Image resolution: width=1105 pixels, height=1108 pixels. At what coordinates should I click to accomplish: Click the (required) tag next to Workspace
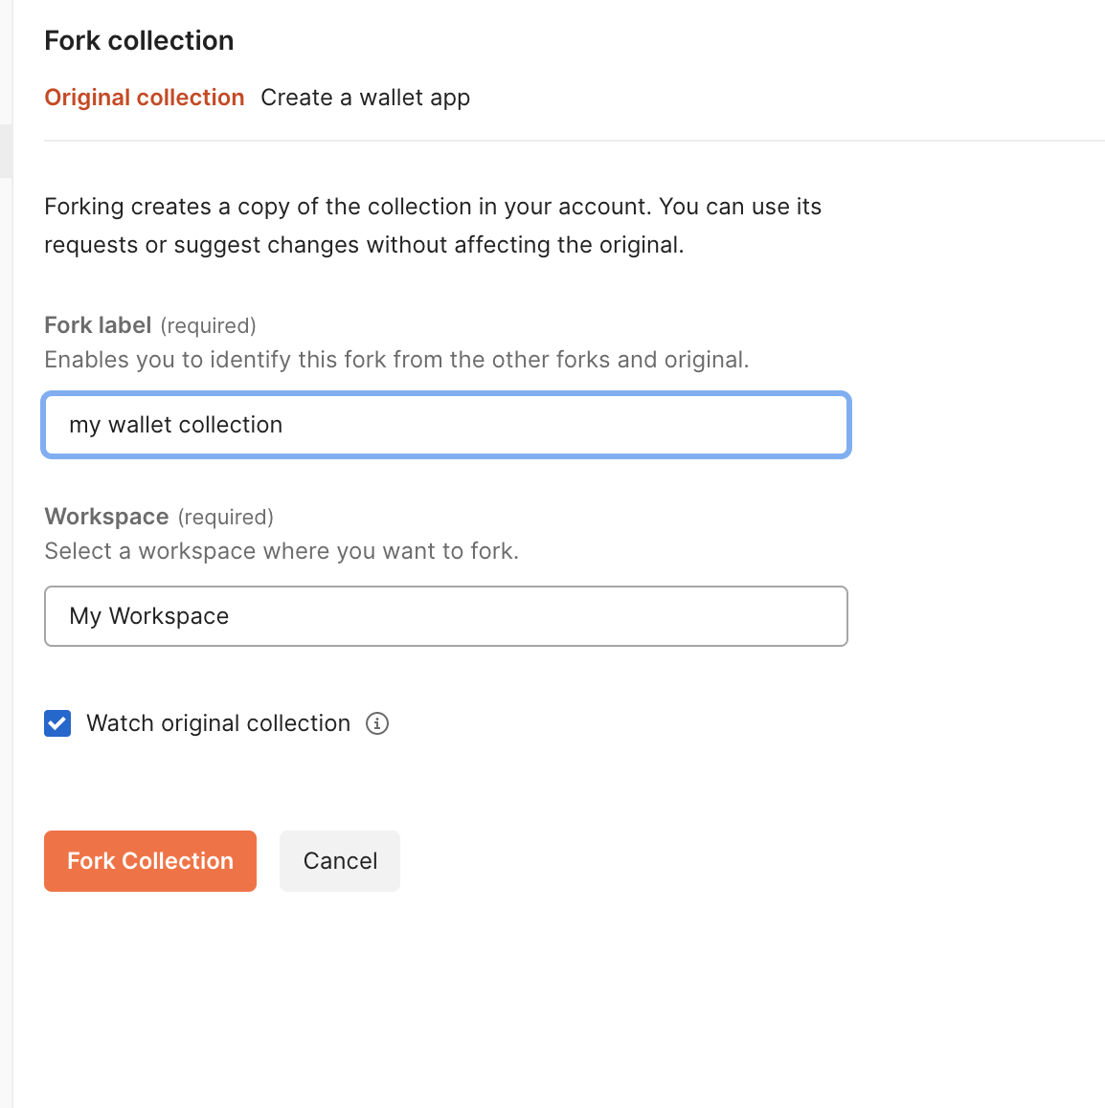point(226,518)
